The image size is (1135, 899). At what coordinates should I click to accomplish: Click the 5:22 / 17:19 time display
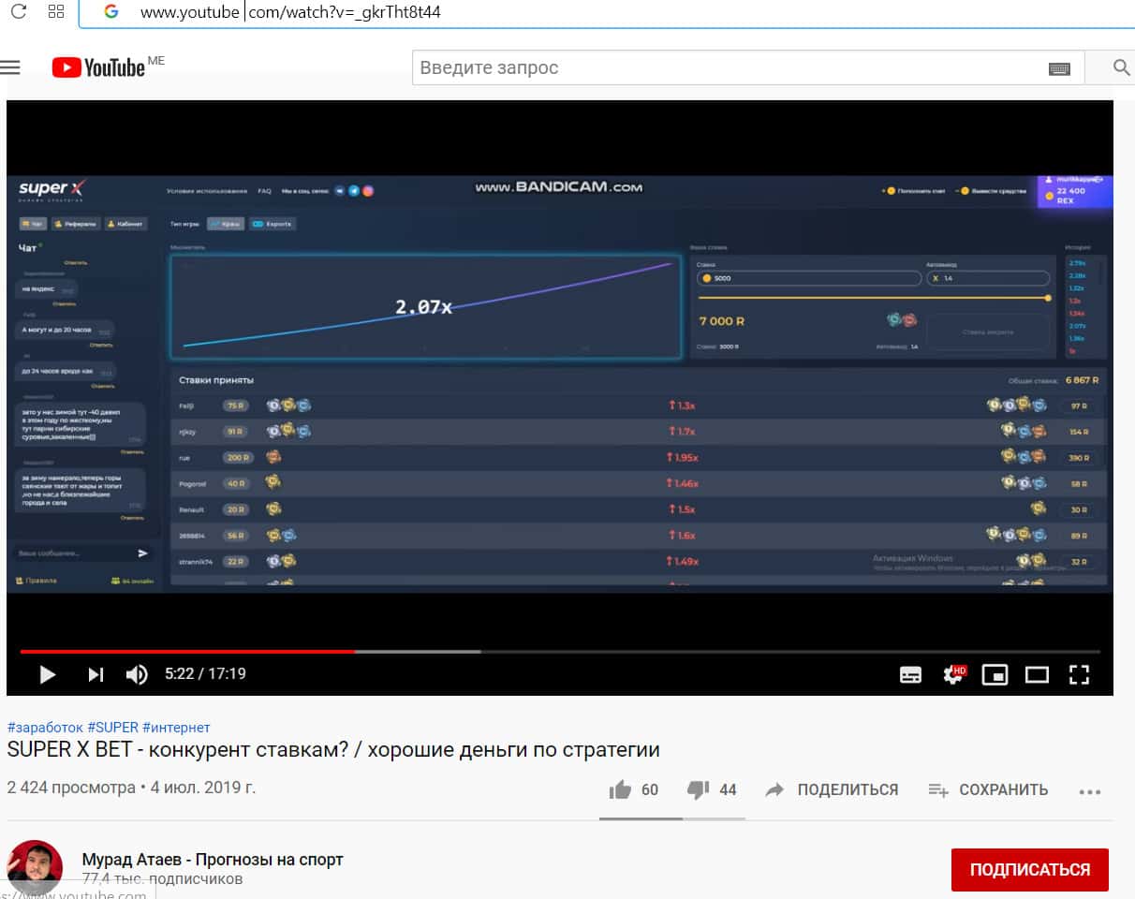pyautogui.click(x=205, y=673)
